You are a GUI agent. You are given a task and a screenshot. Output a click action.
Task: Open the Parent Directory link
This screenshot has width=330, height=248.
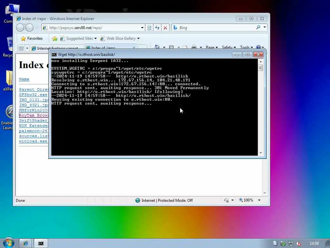34,89
